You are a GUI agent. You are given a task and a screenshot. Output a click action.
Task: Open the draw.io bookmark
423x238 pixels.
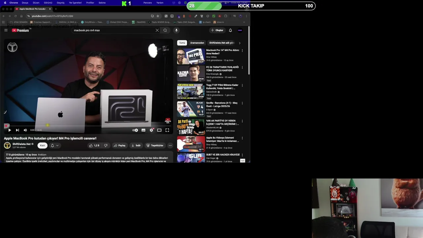219,22
